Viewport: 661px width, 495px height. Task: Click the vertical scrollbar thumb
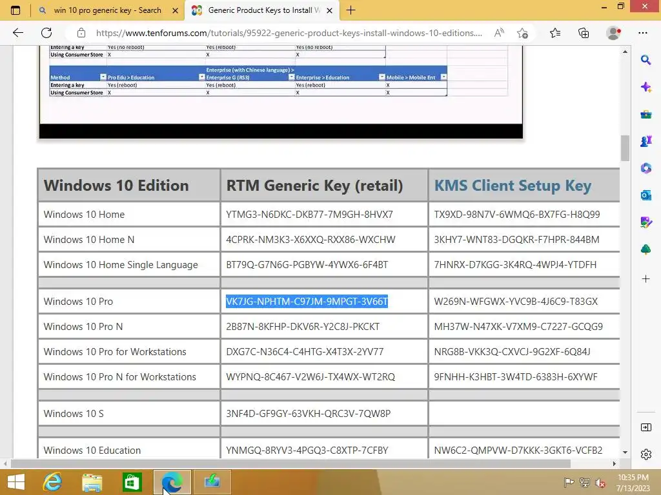625,148
